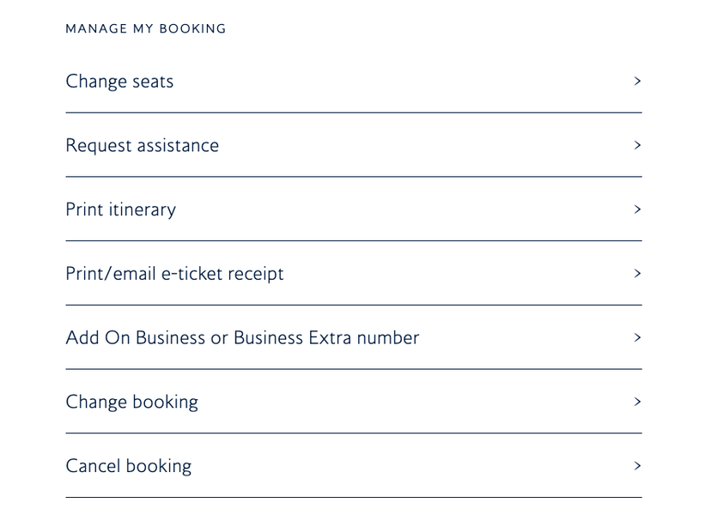
Task: Open Add On Business or Business Extra number
Action: pos(242,337)
